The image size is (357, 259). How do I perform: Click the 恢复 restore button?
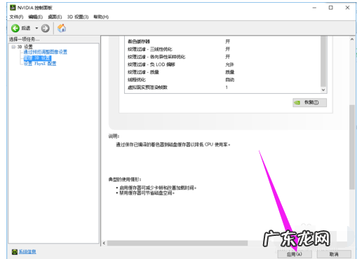tap(309, 103)
